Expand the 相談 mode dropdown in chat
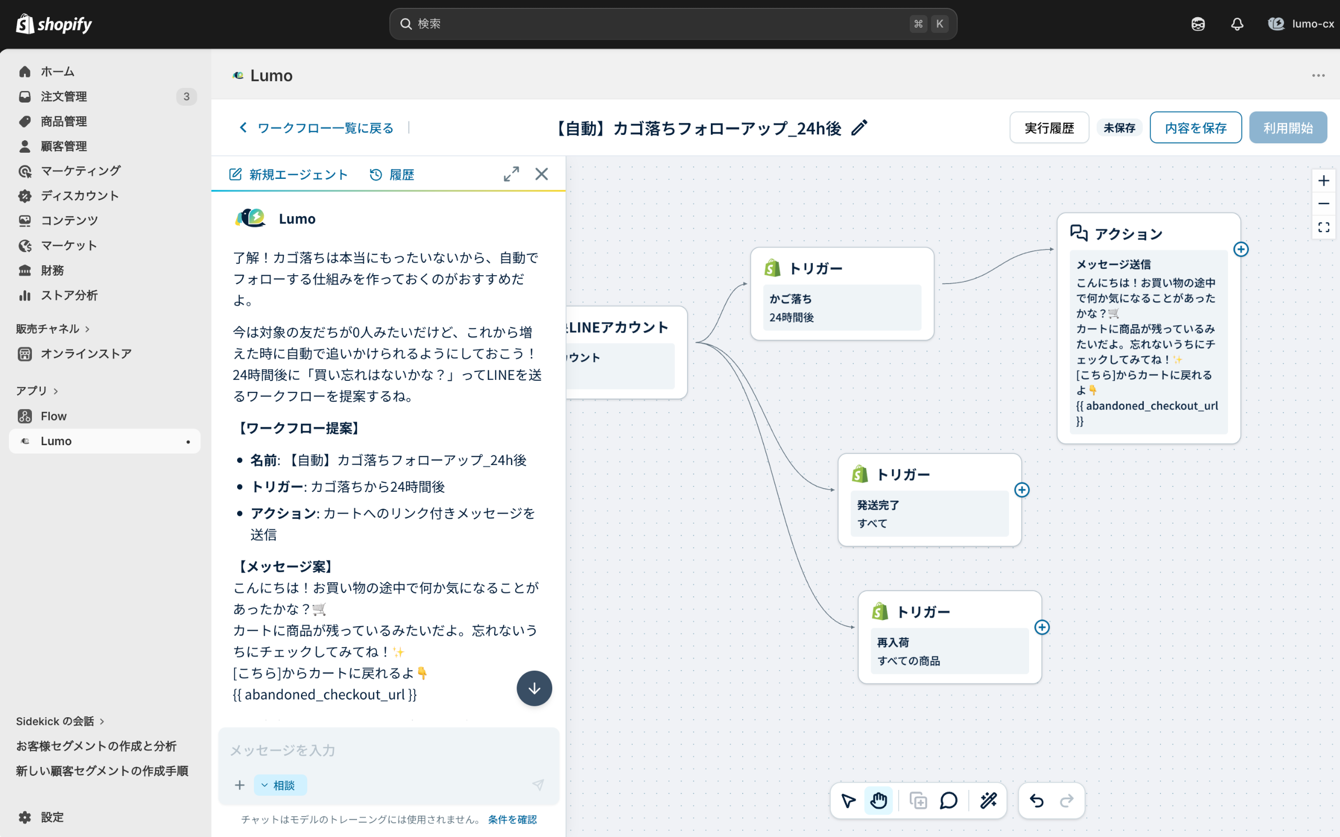 coord(280,785)
